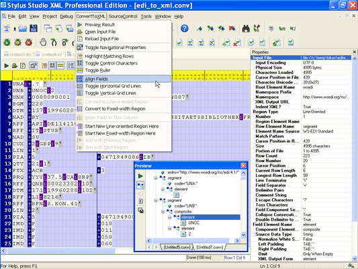Open a file with the blue folder icon
This screenshot has height=269, width=358.
click(x=23, y=28)
